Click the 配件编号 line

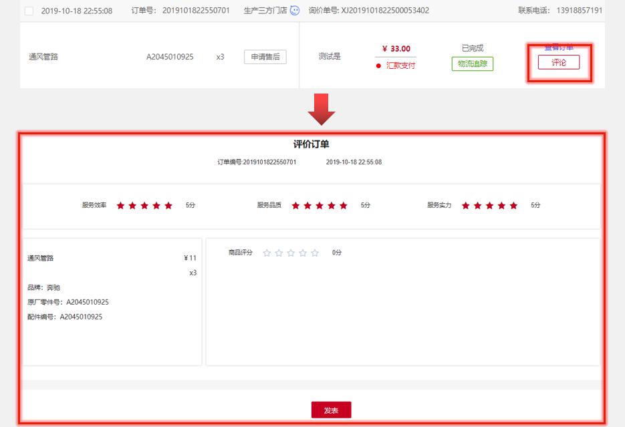pos(65,317)
